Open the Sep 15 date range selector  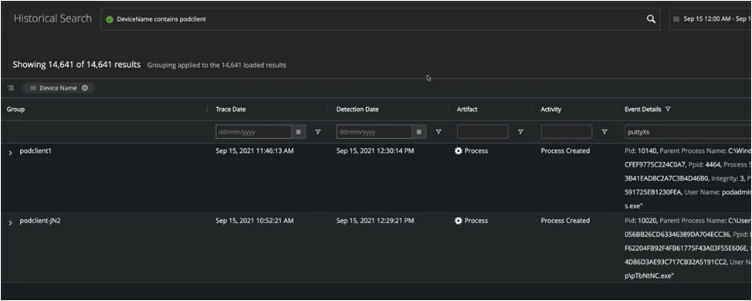(x=710, y=19)
